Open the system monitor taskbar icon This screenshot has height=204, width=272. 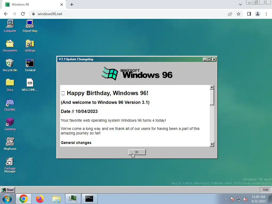[x=73, y=199]
